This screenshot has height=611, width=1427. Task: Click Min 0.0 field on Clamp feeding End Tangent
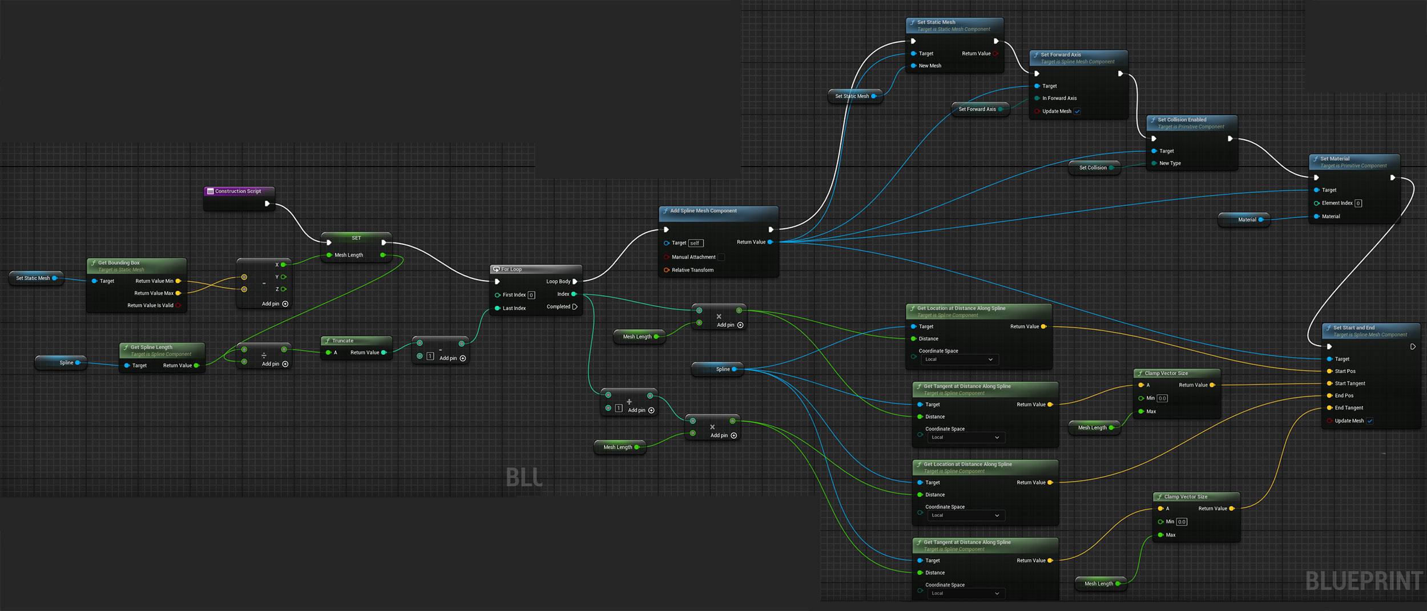tap(1182, 521)
